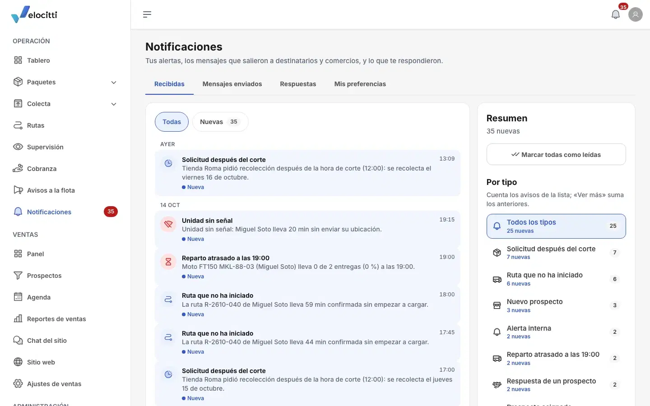Viewport: 650px width, 406px height.
Task: Select Todos los tipos filter
Action: pyautogui.click(x=556, y=226)
